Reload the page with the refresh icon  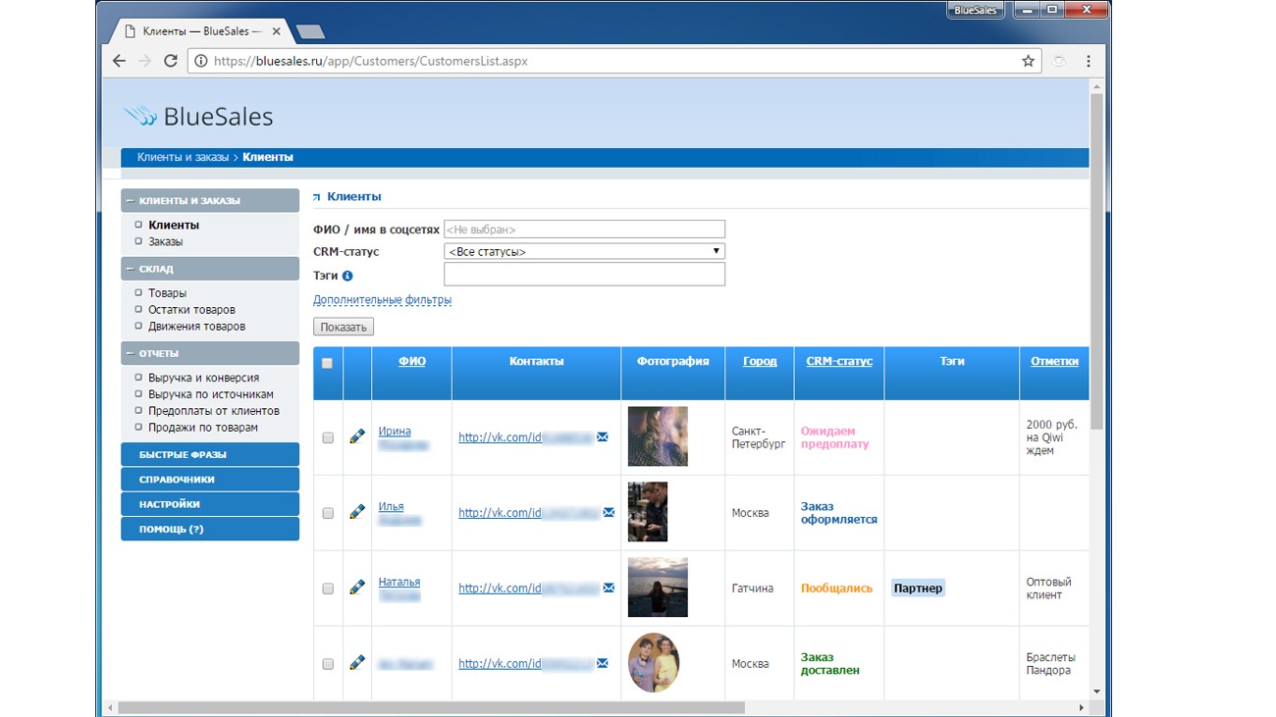pos(171,61)
